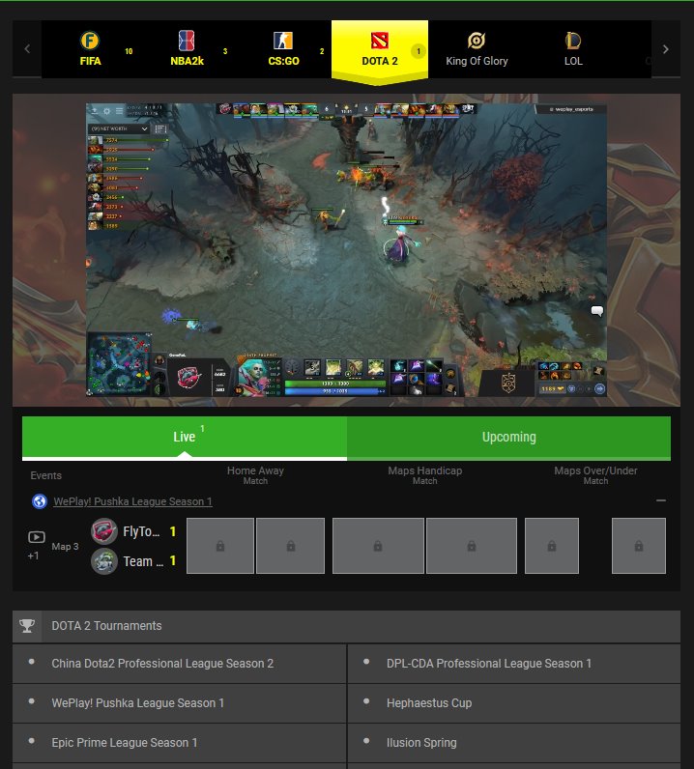Click the CS:GO logo icon

(x=283, y=41)
